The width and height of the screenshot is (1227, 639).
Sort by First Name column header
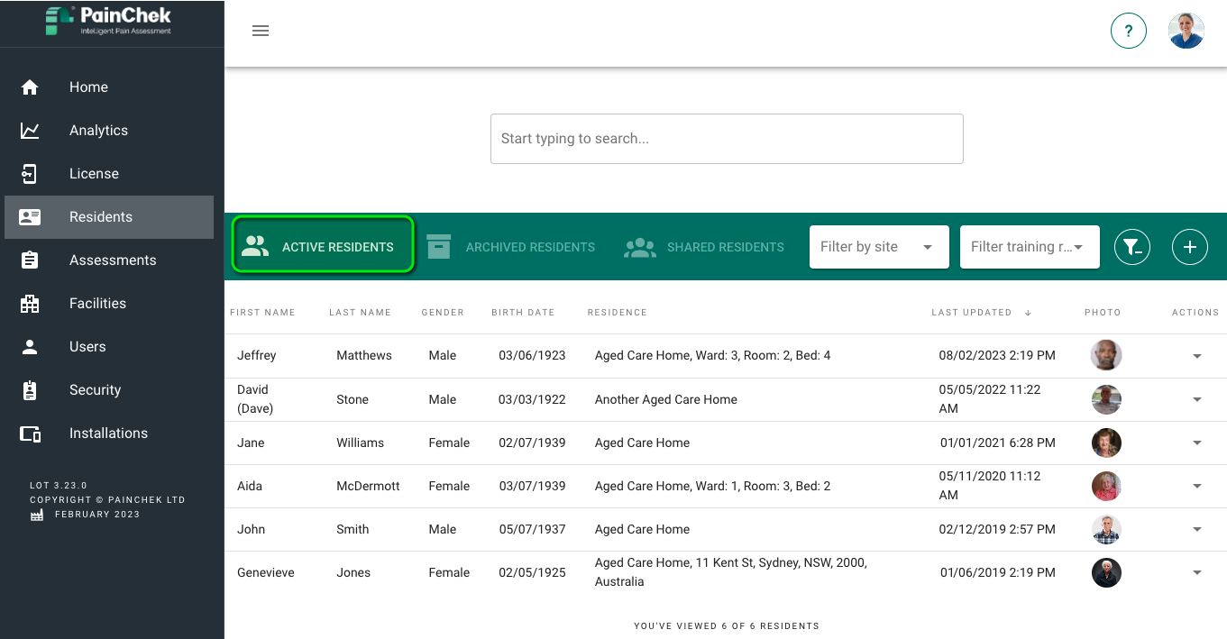point(262,313)
